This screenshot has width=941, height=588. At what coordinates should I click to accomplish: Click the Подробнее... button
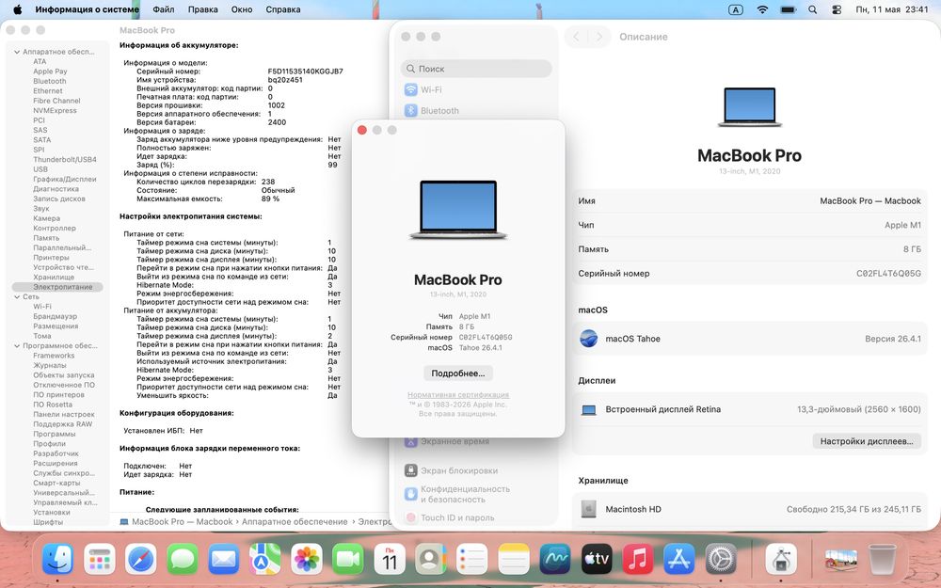[458, 373]
